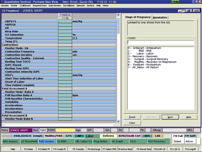Click the pencil edit icon in LD Flowsheet header
The height and width of the screenshot is (152, 202).
pos(181,11)
